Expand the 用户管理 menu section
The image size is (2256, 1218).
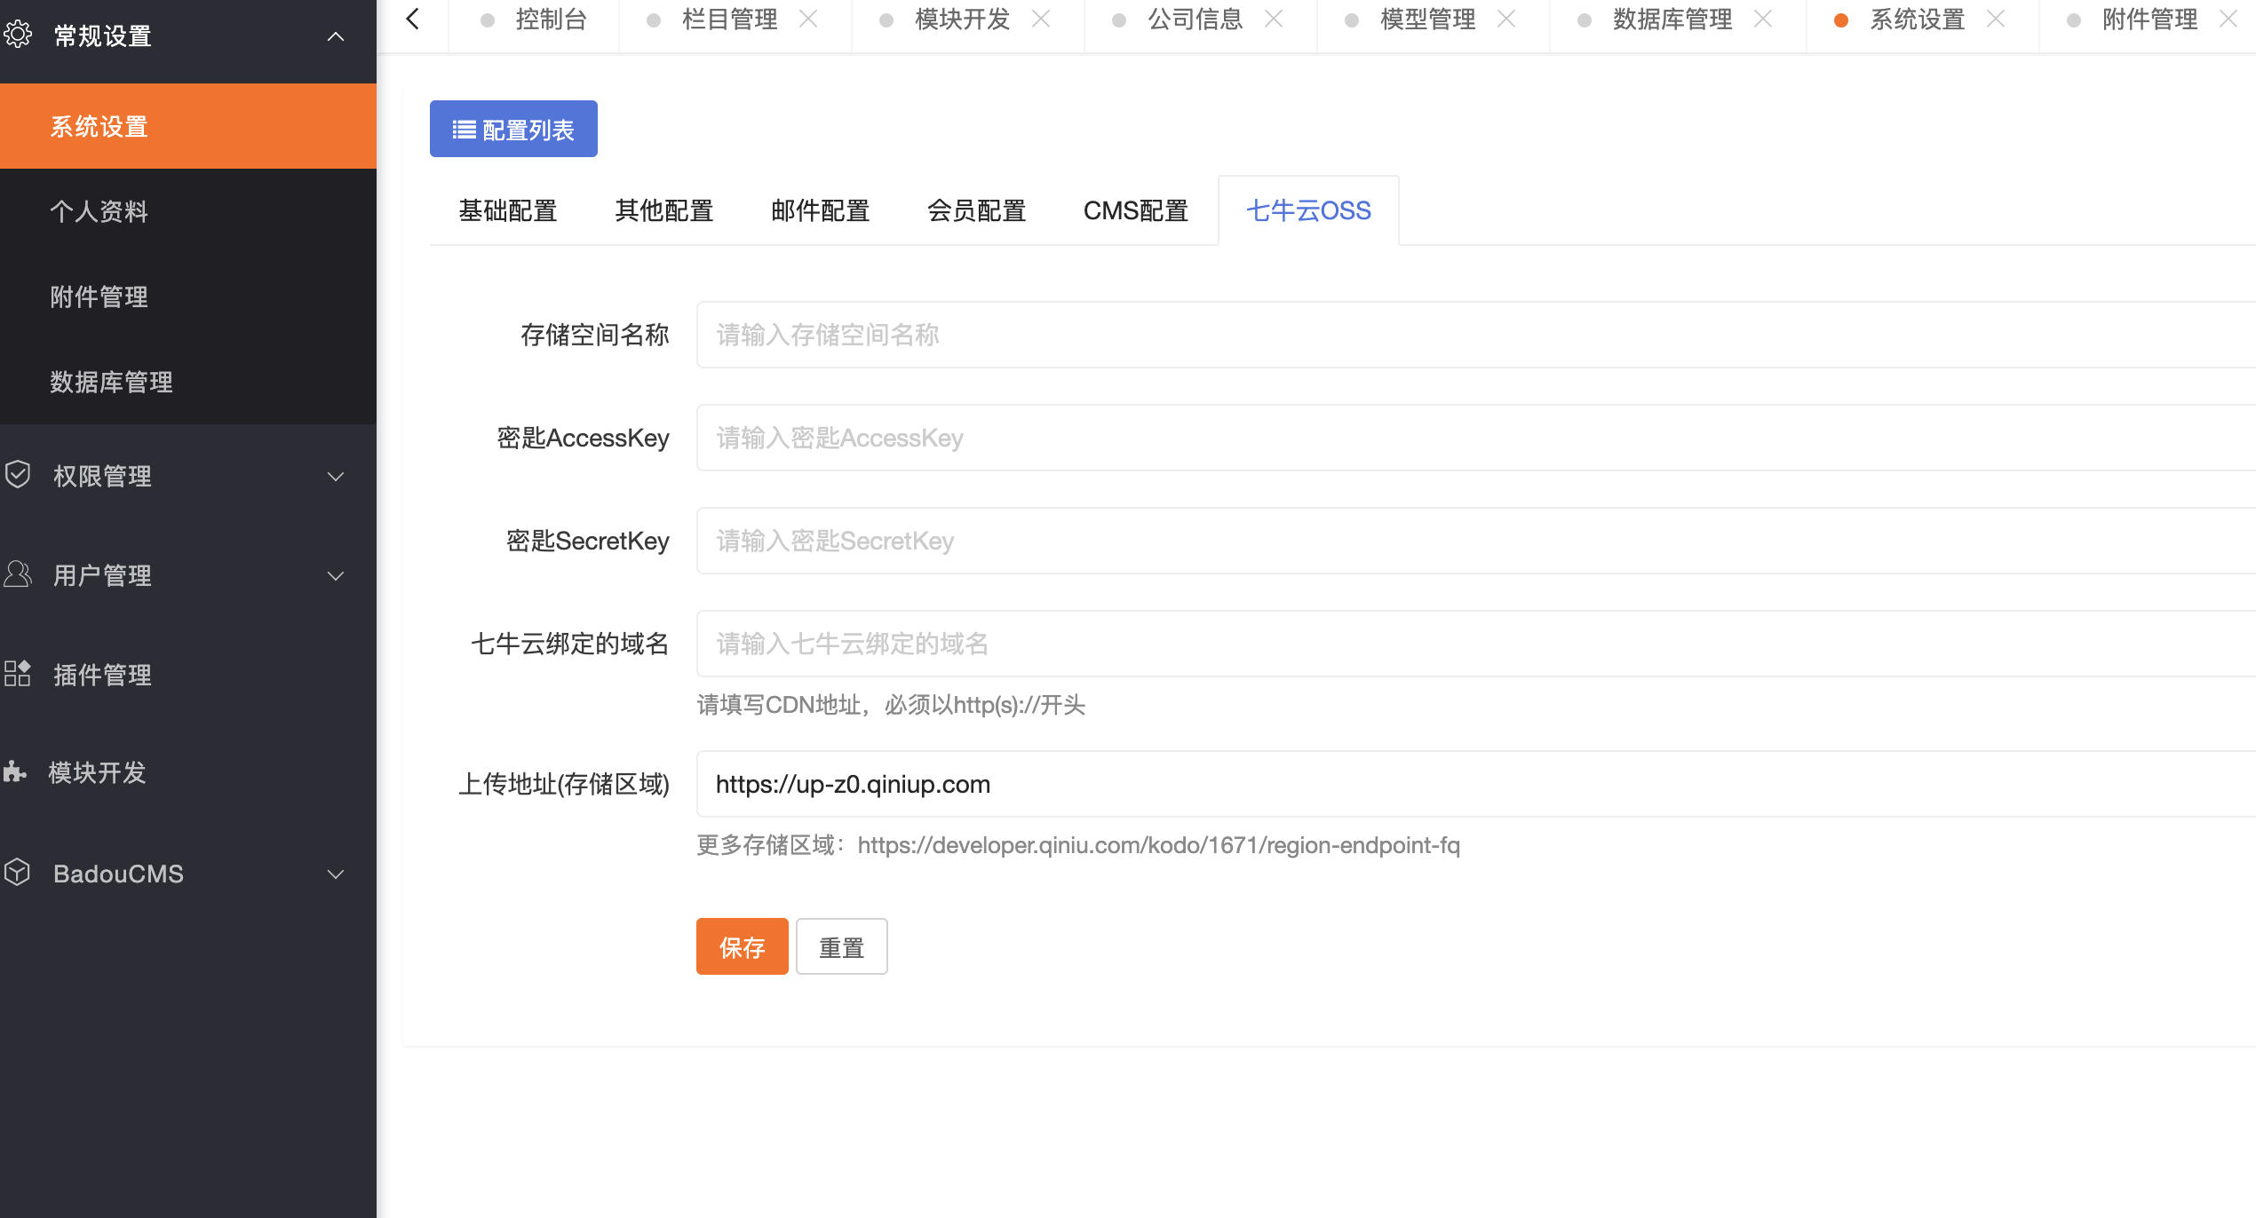336,575
